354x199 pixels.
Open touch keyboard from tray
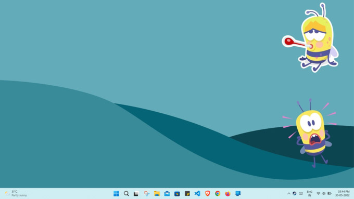[301, 193]
